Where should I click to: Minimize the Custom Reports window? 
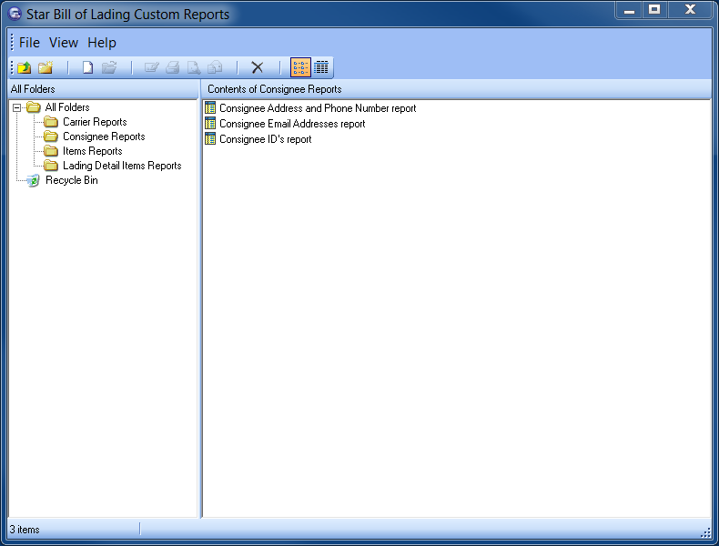tap(629, 10)
